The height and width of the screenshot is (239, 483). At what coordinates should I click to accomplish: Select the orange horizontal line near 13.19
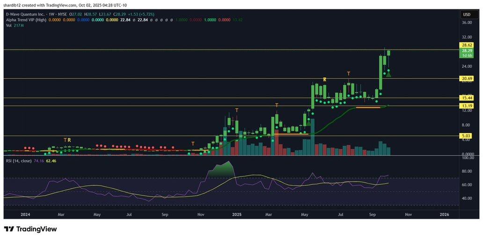368,107
